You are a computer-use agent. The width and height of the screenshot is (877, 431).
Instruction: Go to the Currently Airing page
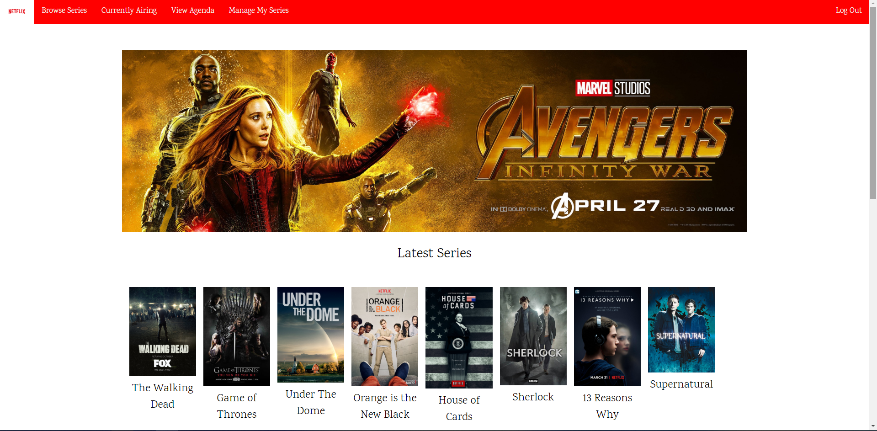pos(129,10)
